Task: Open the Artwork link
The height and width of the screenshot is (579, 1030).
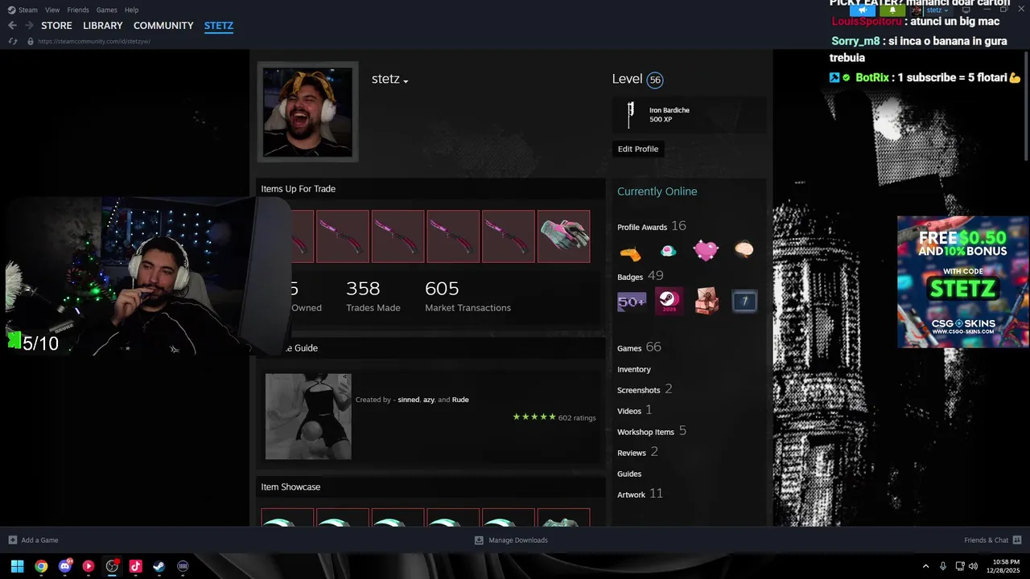Action: tap(632, 495)
